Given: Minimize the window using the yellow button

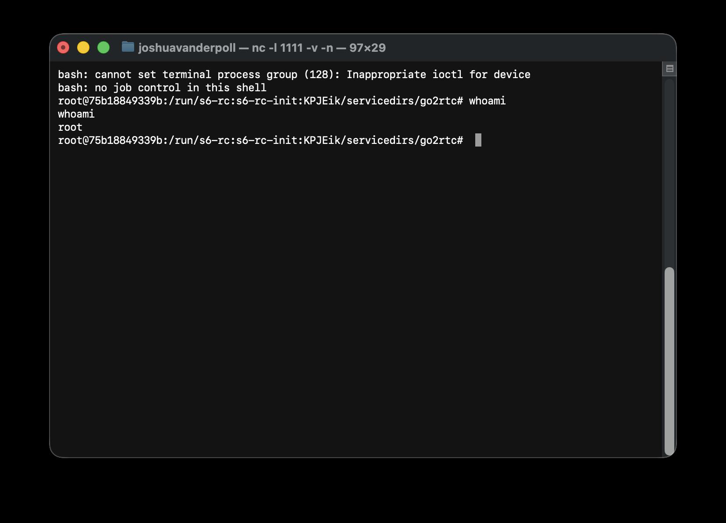Looking at the screenshot, I should 83,47.
